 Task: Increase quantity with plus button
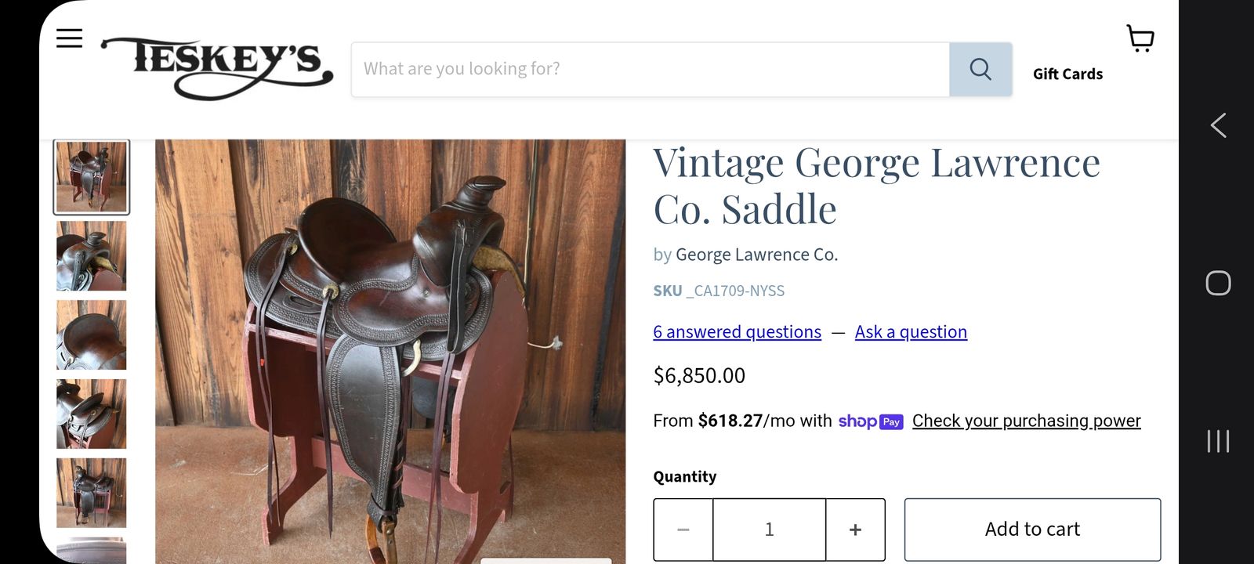click(855, 530)
